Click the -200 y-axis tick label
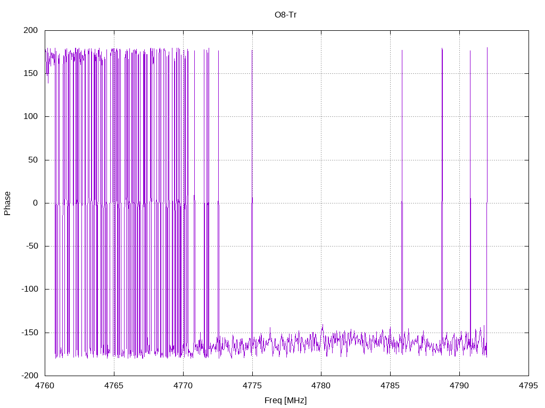The height and width of the screenshot is (408, 545). click(x=30, y=376)
